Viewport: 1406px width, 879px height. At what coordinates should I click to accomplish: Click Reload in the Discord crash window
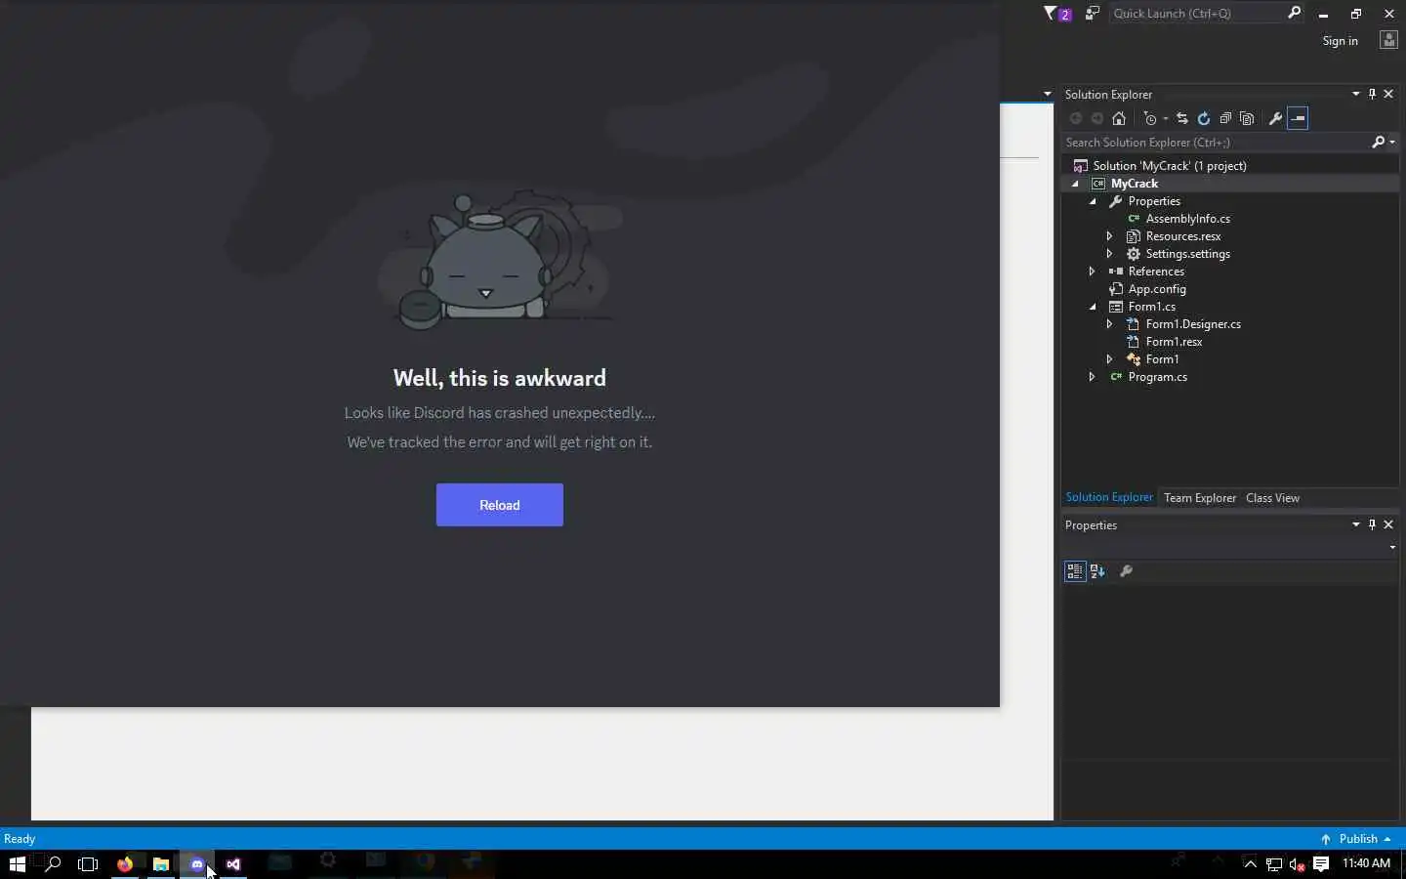pos(499,505)
